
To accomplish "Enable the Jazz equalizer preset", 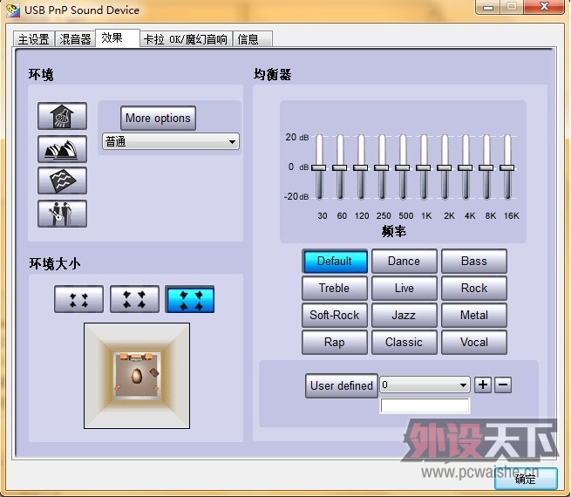I will click(x=404, y=316).
